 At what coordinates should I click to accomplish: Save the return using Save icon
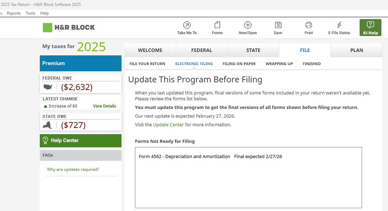point(278,25)
